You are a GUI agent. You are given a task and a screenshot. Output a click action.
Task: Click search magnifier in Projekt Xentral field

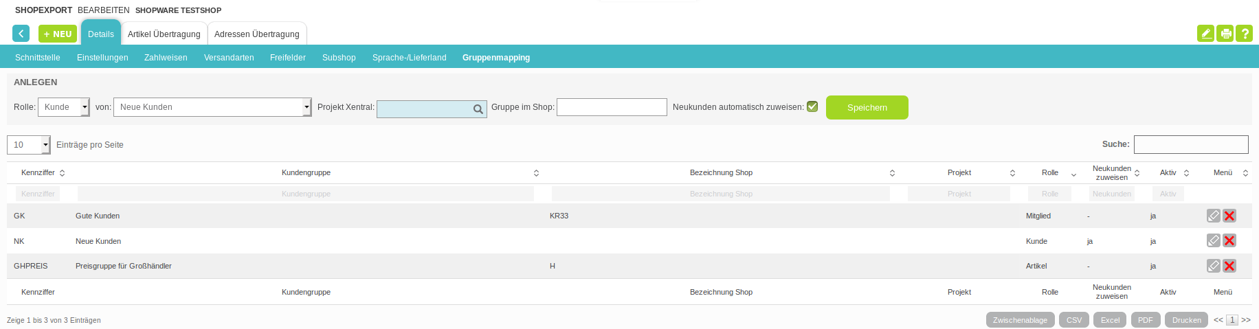pyautogui.click(x=478, y=109)
